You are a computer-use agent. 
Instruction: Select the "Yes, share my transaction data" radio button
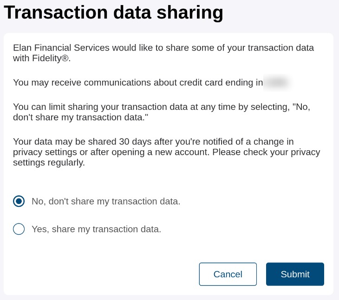click(x=19, y=229)
